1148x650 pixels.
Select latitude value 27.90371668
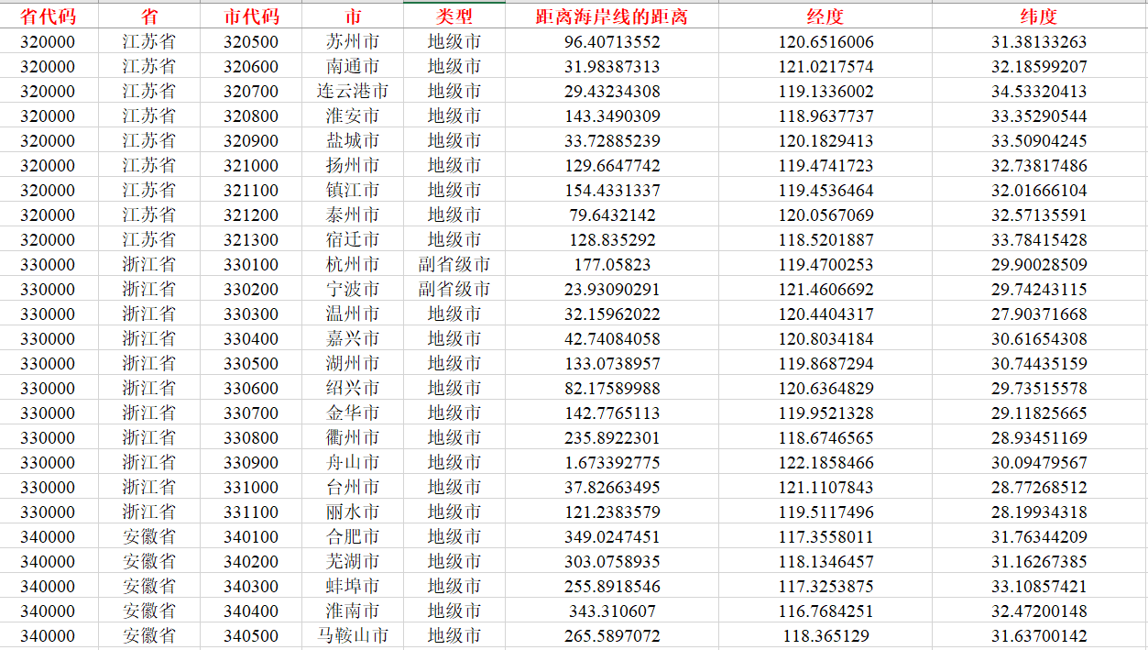(x=1039, y=314)
